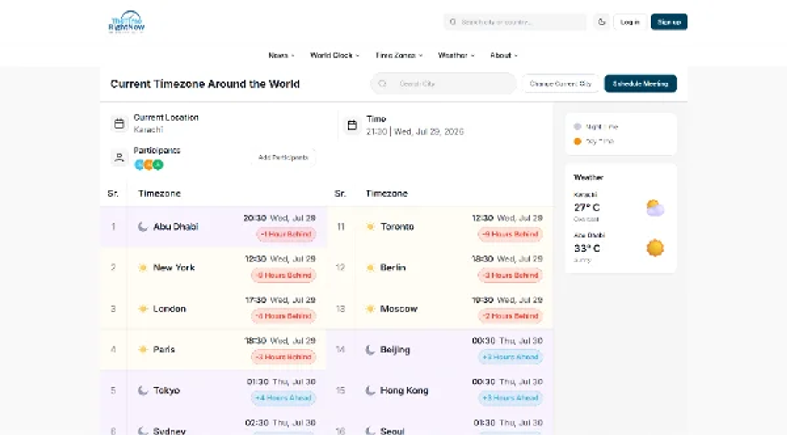Viewport: 787px width, 435px height.
Task: Click the sun icon beside Berlin
Action: [370, 268]
